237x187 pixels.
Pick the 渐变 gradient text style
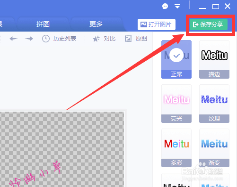coord(214,148)
